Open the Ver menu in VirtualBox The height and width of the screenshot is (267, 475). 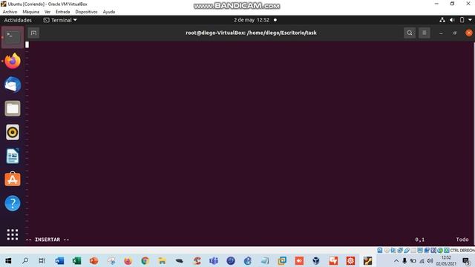pos(47,12)
